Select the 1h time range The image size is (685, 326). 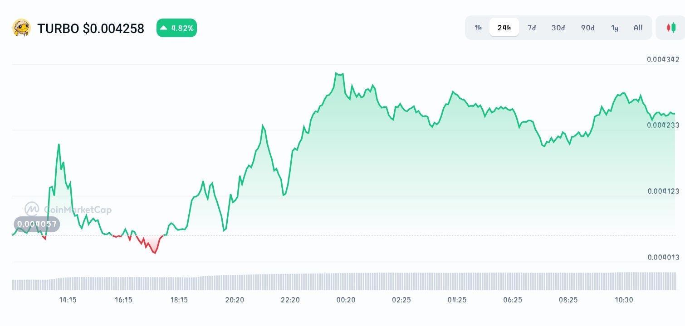[478, 28]
